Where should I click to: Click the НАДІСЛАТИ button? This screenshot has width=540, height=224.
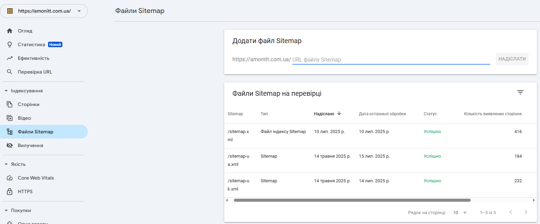click(x=512, y=59)
